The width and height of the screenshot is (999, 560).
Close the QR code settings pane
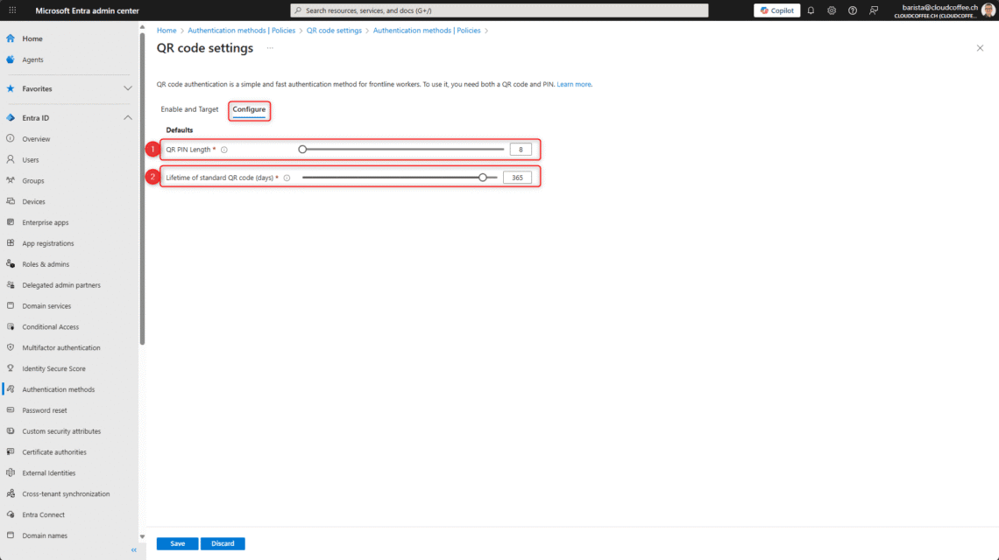point(980,48)
